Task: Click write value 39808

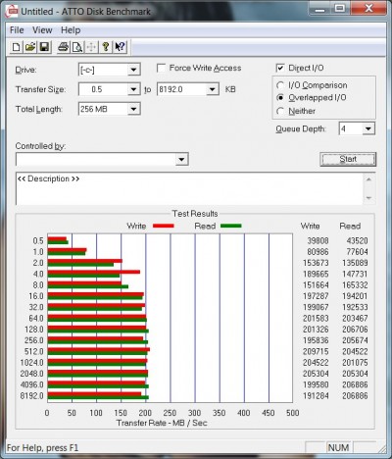Action: point(318,240)
